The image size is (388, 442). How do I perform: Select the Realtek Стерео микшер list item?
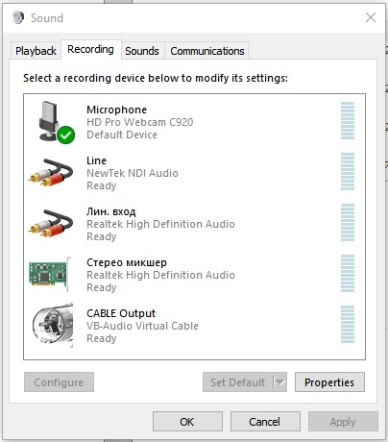pos(194,275)
